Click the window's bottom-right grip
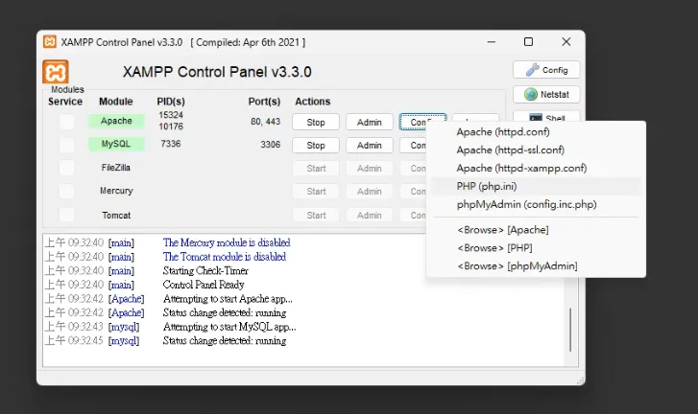The width and height of the screenshot is (698, 414). point(580,380)
